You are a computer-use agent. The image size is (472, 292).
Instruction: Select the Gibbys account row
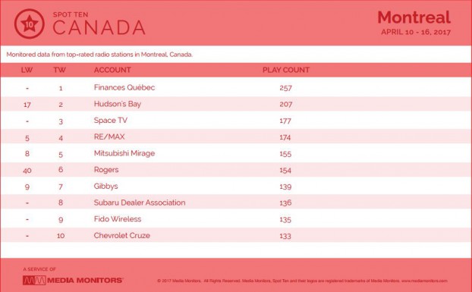click(x=236, y=186)
